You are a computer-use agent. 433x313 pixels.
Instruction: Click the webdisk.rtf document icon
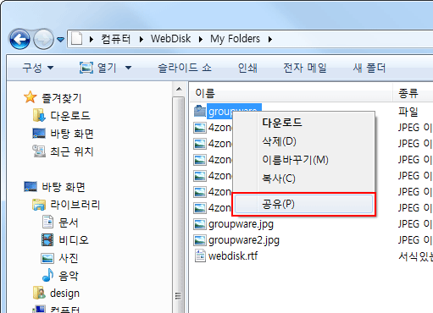click(x=200, y=255)
